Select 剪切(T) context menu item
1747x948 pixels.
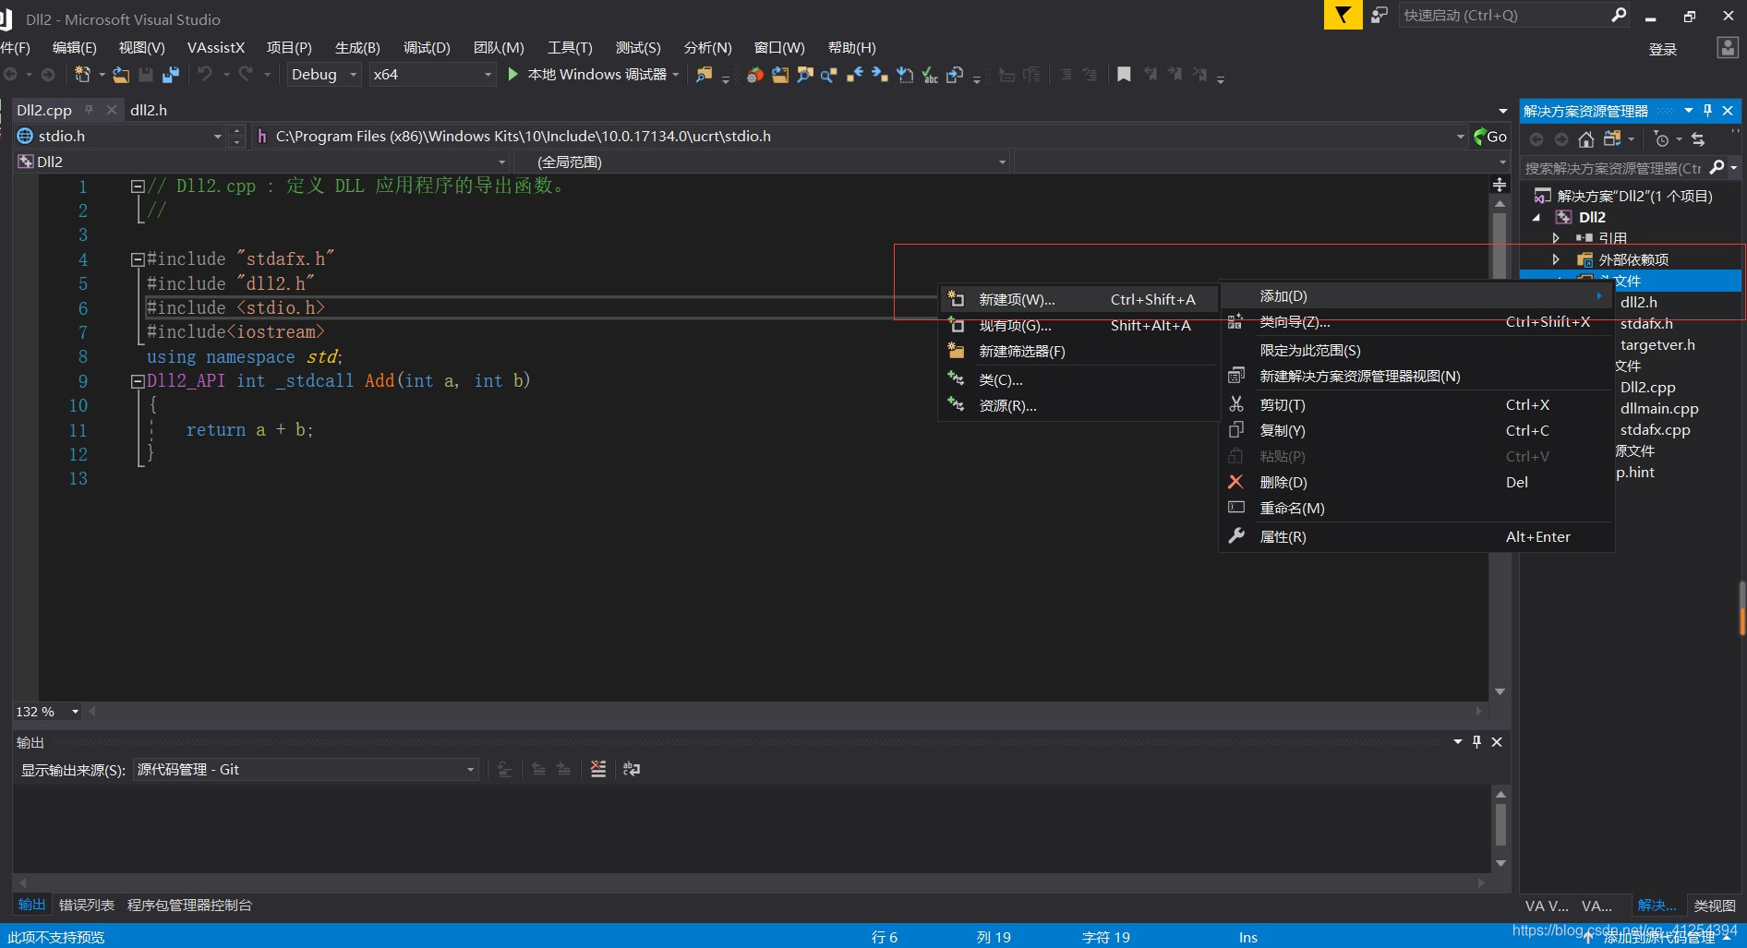click(1416, 405)
